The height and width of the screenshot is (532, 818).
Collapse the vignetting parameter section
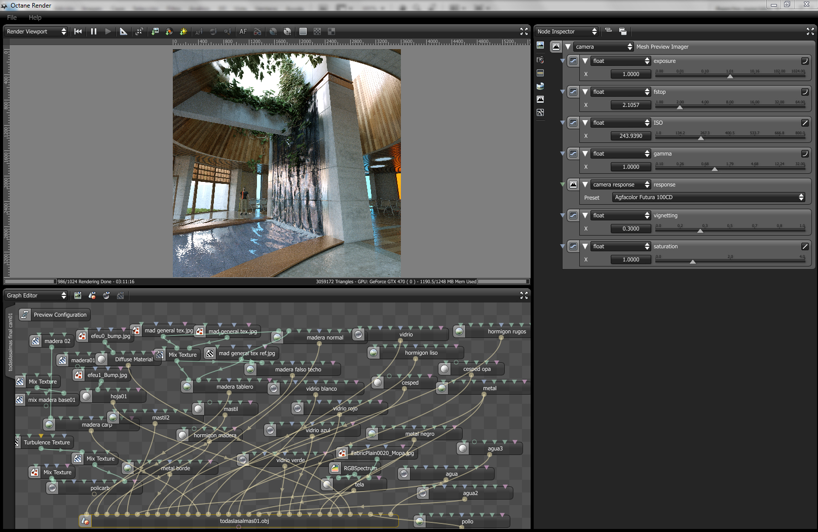[x=585, y=215]
